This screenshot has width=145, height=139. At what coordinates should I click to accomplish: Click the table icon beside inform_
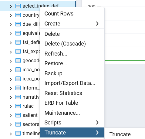[x=18, y=88]
